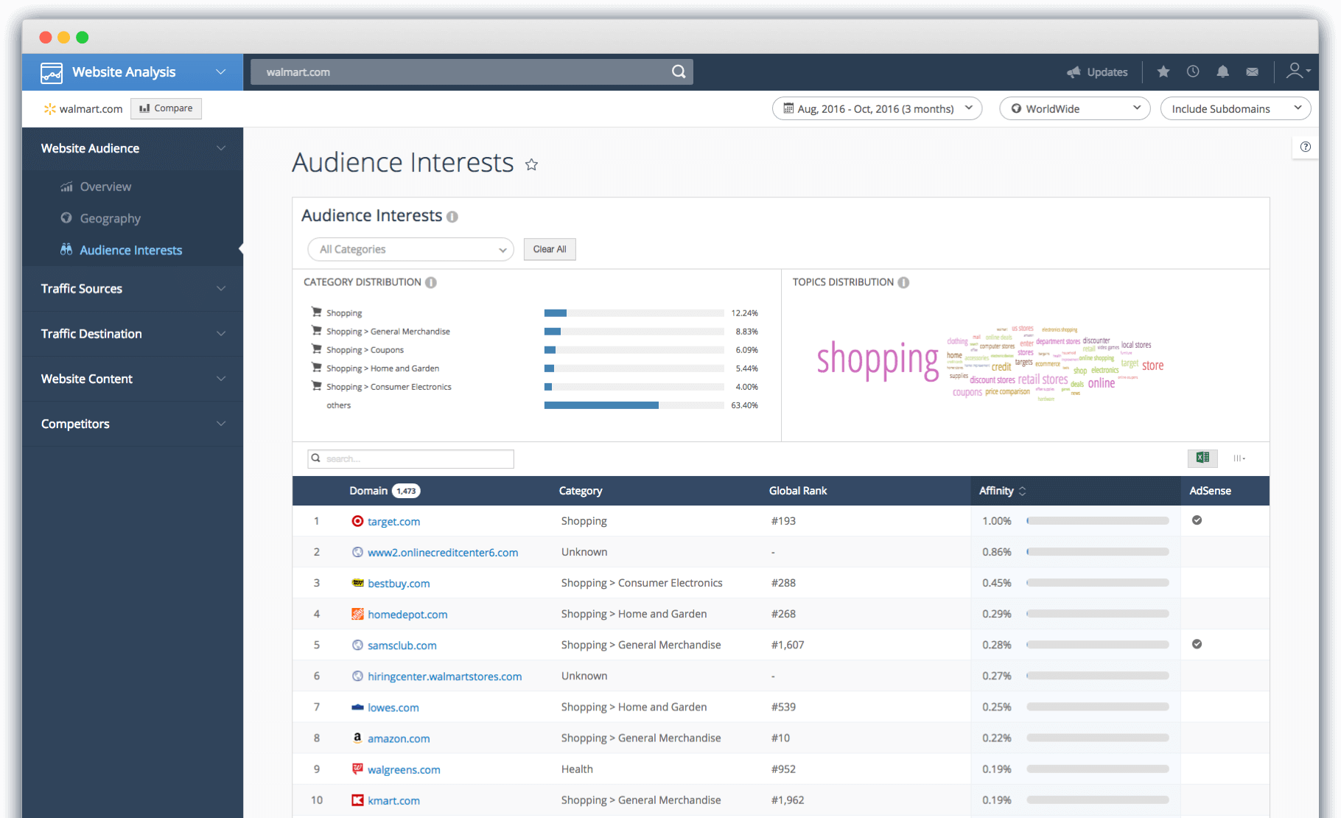Screen dimensions: 1341x818
Task: Open the bestbuy.com link
Action: tap(399, 583)
